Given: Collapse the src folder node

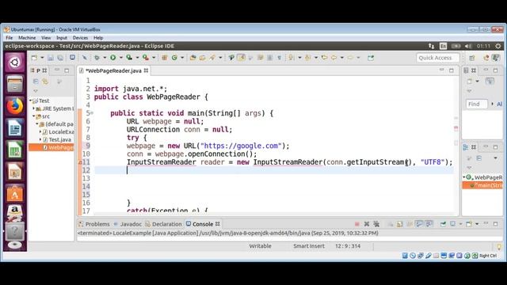Looking at the screenshot, I should pyautogui.click(x=33, y=116).
